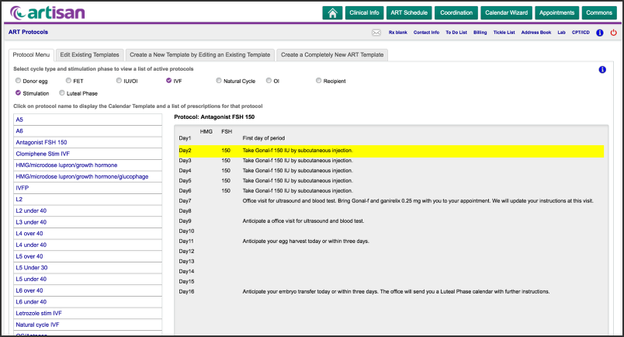Open the Contact Info link

point(426,33)
